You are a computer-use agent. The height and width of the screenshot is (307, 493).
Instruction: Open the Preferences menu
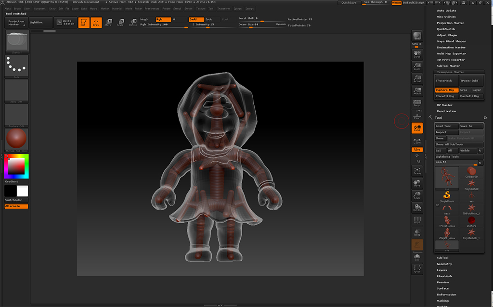click(x=152, y=9)
